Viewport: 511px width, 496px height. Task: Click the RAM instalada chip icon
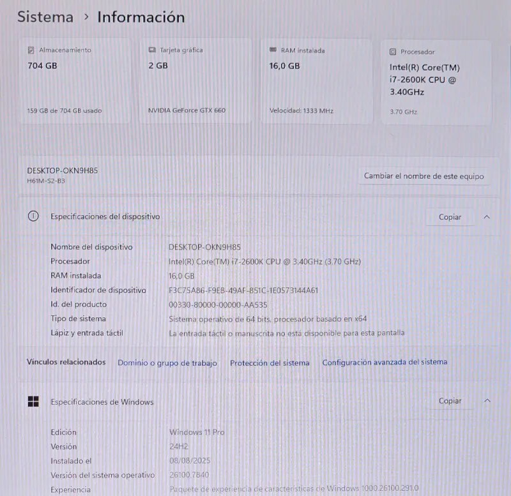[273, 50]
